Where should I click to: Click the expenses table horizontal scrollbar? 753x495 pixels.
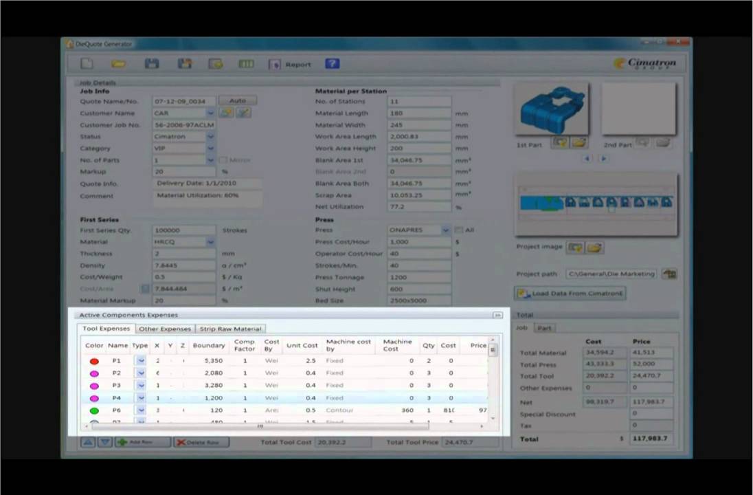260,426
